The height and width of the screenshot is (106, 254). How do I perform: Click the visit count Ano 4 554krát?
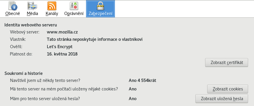142,80
